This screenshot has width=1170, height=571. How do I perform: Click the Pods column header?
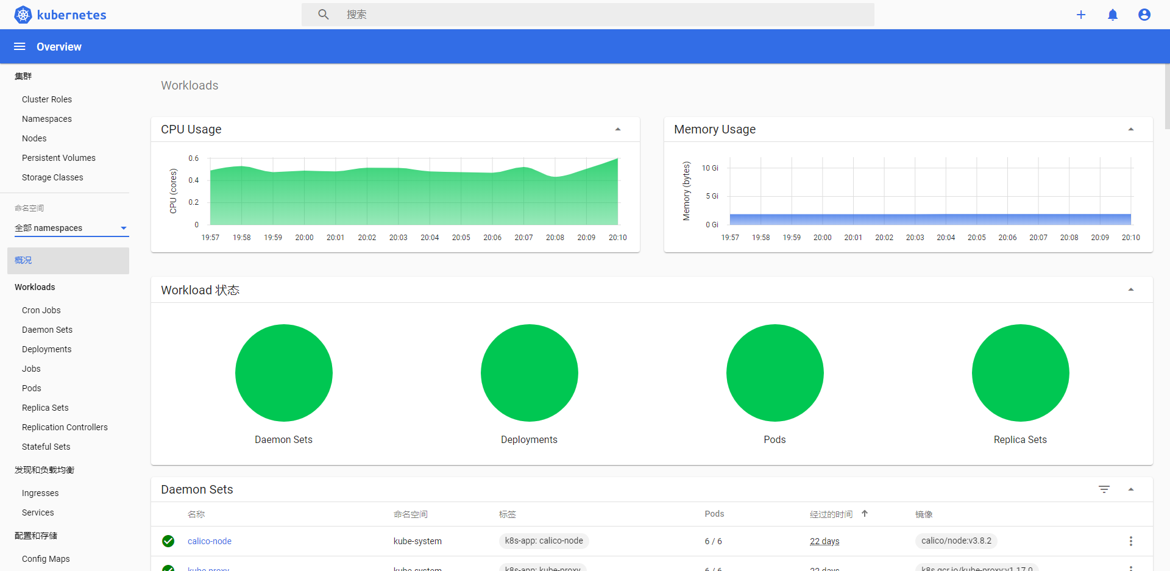714,514
